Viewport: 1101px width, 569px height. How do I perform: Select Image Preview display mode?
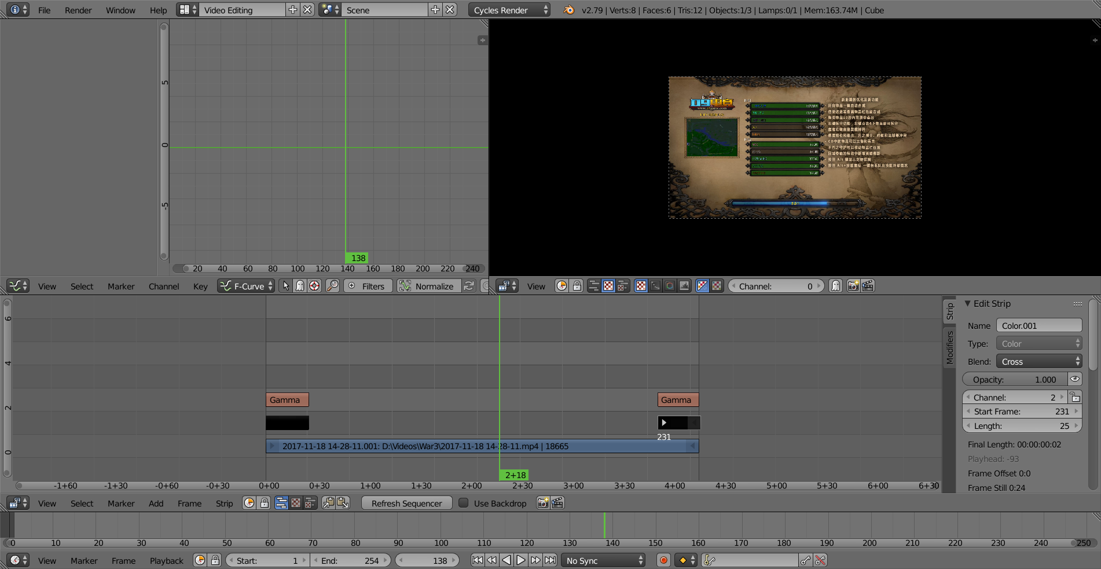point(641,286)
